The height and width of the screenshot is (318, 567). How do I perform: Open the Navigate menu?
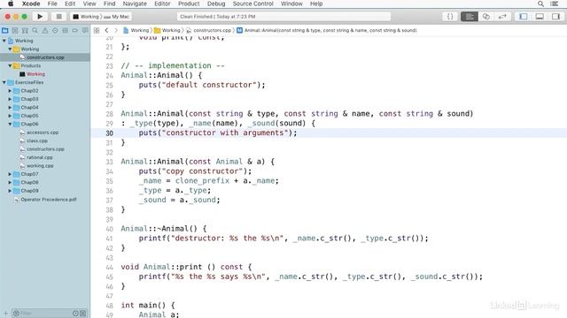(135, 4)
